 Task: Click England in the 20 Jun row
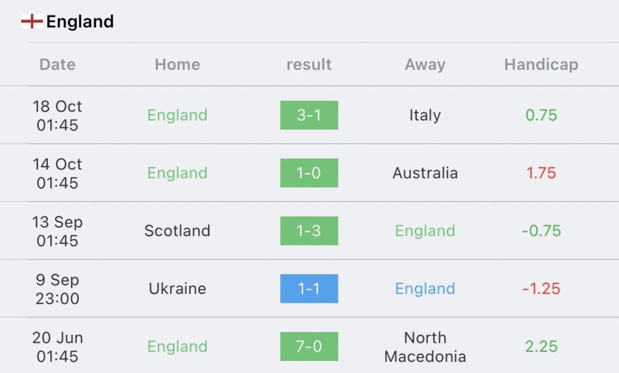coord(177,346)
